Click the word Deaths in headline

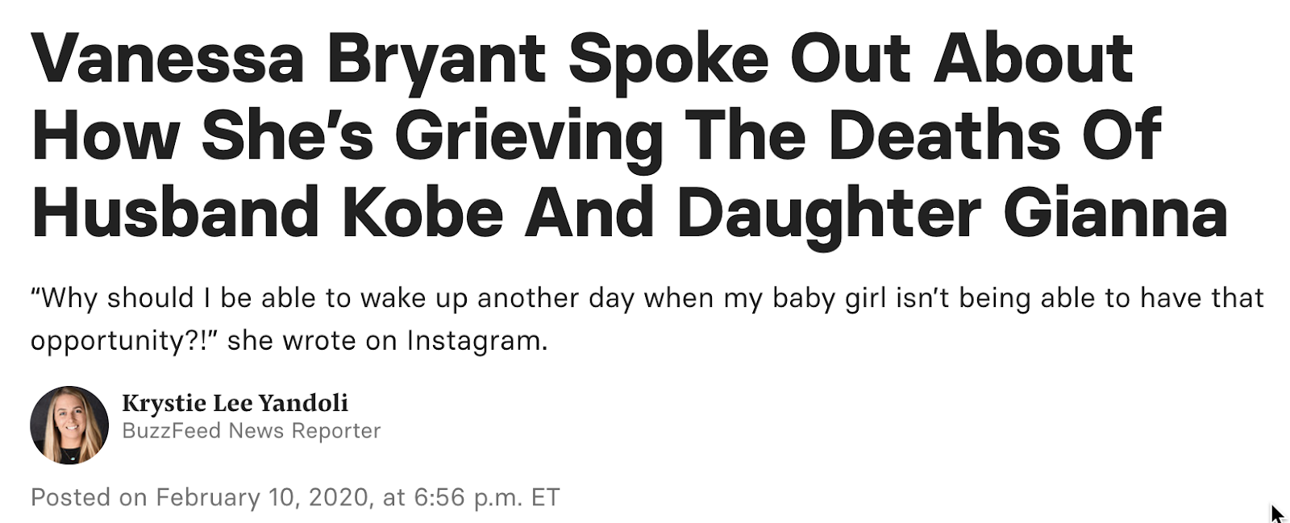pyautogui.click(x=944, y=136)
